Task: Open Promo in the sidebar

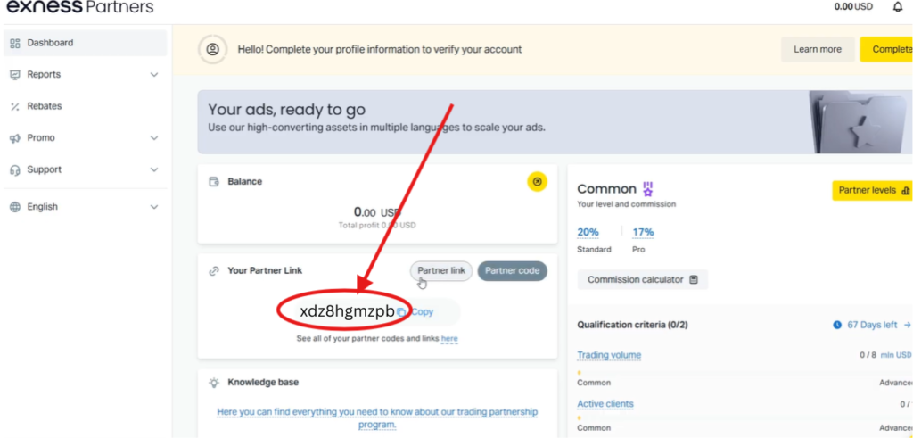Action: click(85, 138)
